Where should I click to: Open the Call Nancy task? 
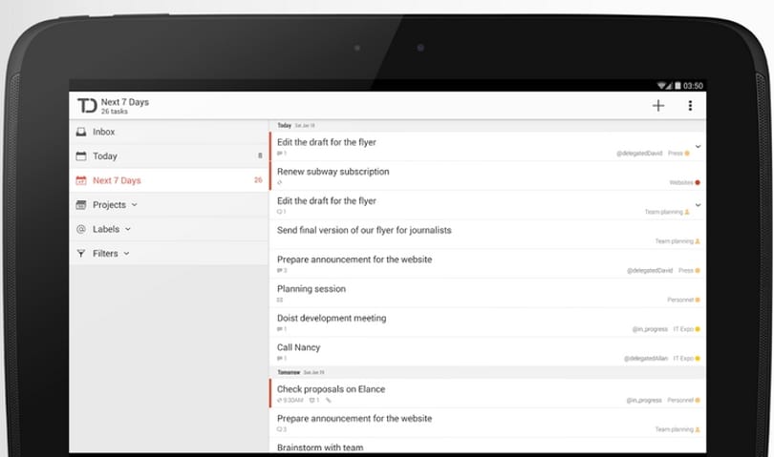pyautogui.click(x=487, y=351)
